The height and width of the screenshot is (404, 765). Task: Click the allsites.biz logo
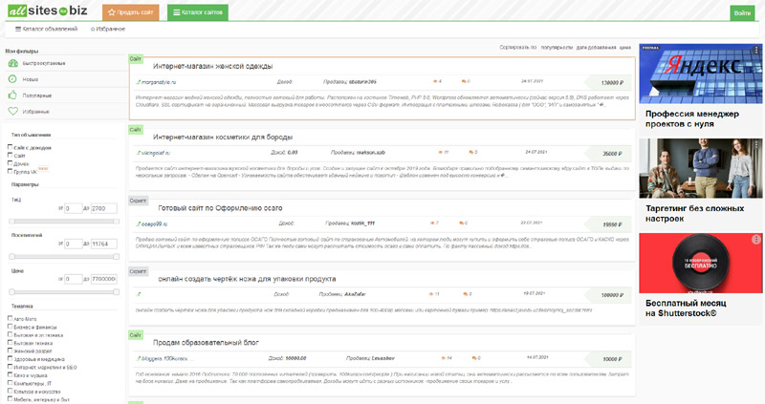pyautogui.click(x=48, y=11)
